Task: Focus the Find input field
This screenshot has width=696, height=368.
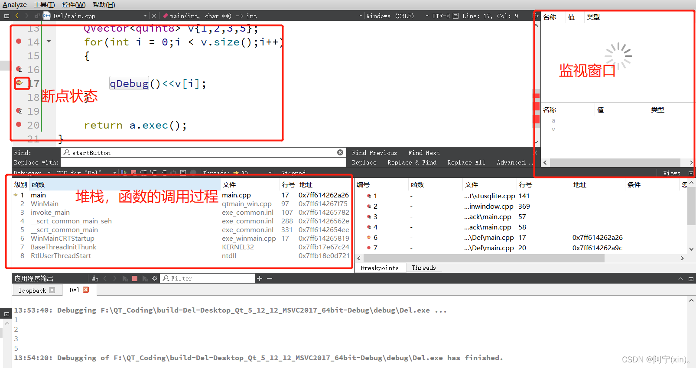Action: click(203, 152)
